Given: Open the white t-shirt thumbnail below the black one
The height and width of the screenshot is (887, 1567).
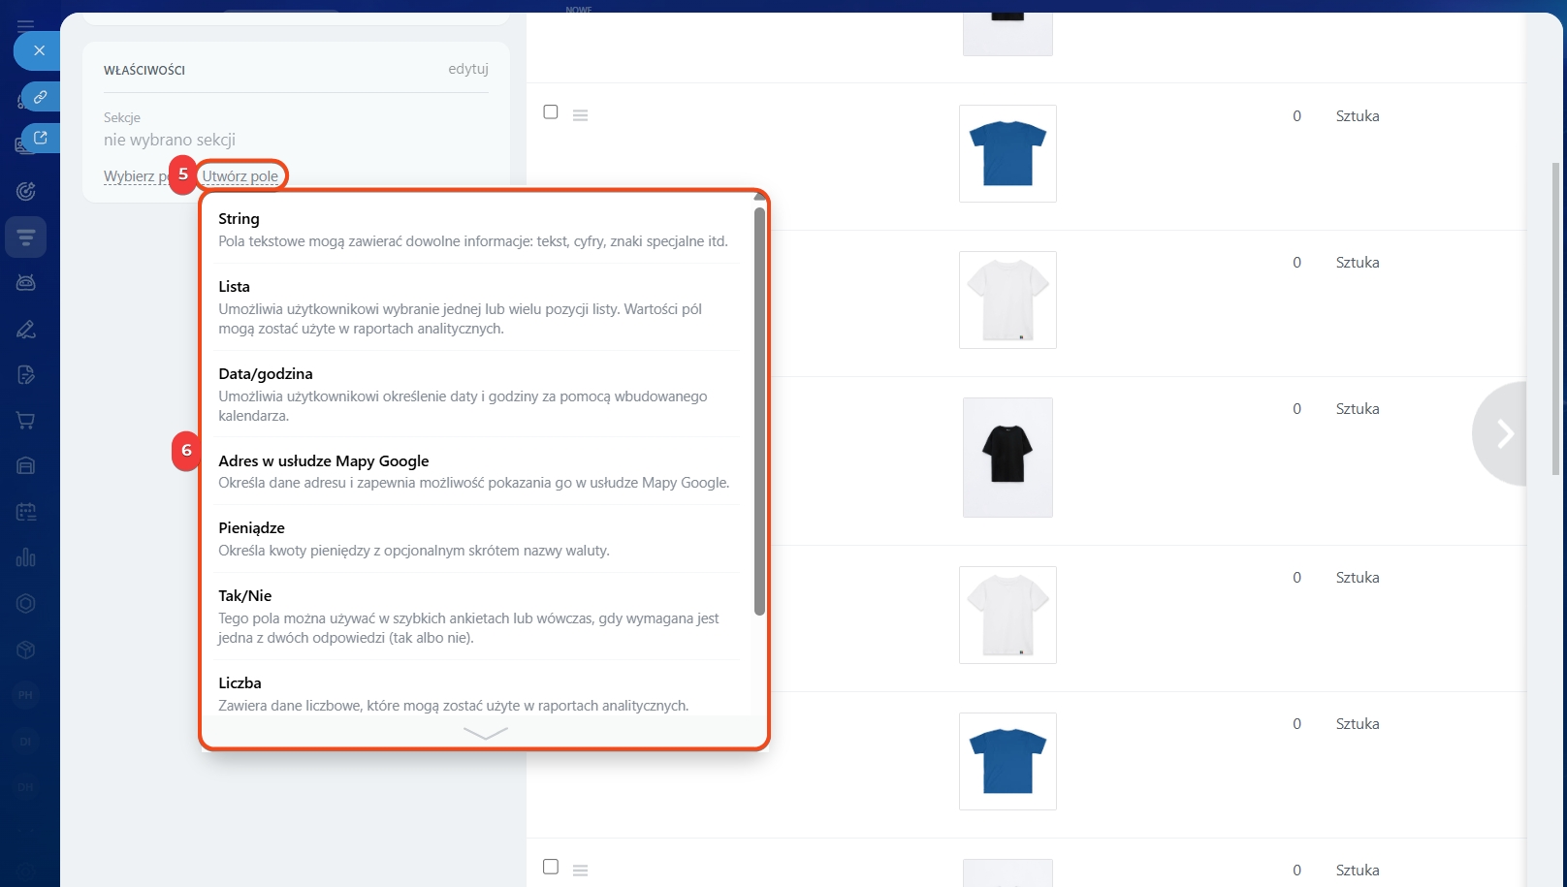Looking at the screenshot, I should click(1007, 615).
